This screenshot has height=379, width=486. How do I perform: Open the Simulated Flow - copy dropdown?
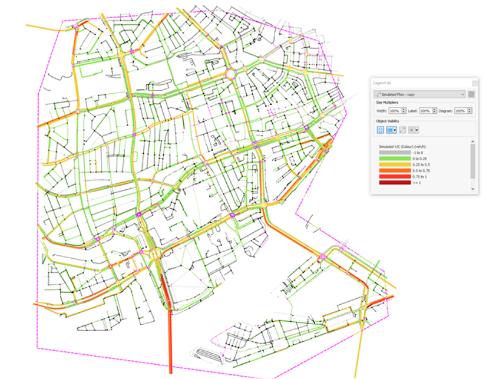click(x=419, y=94)
